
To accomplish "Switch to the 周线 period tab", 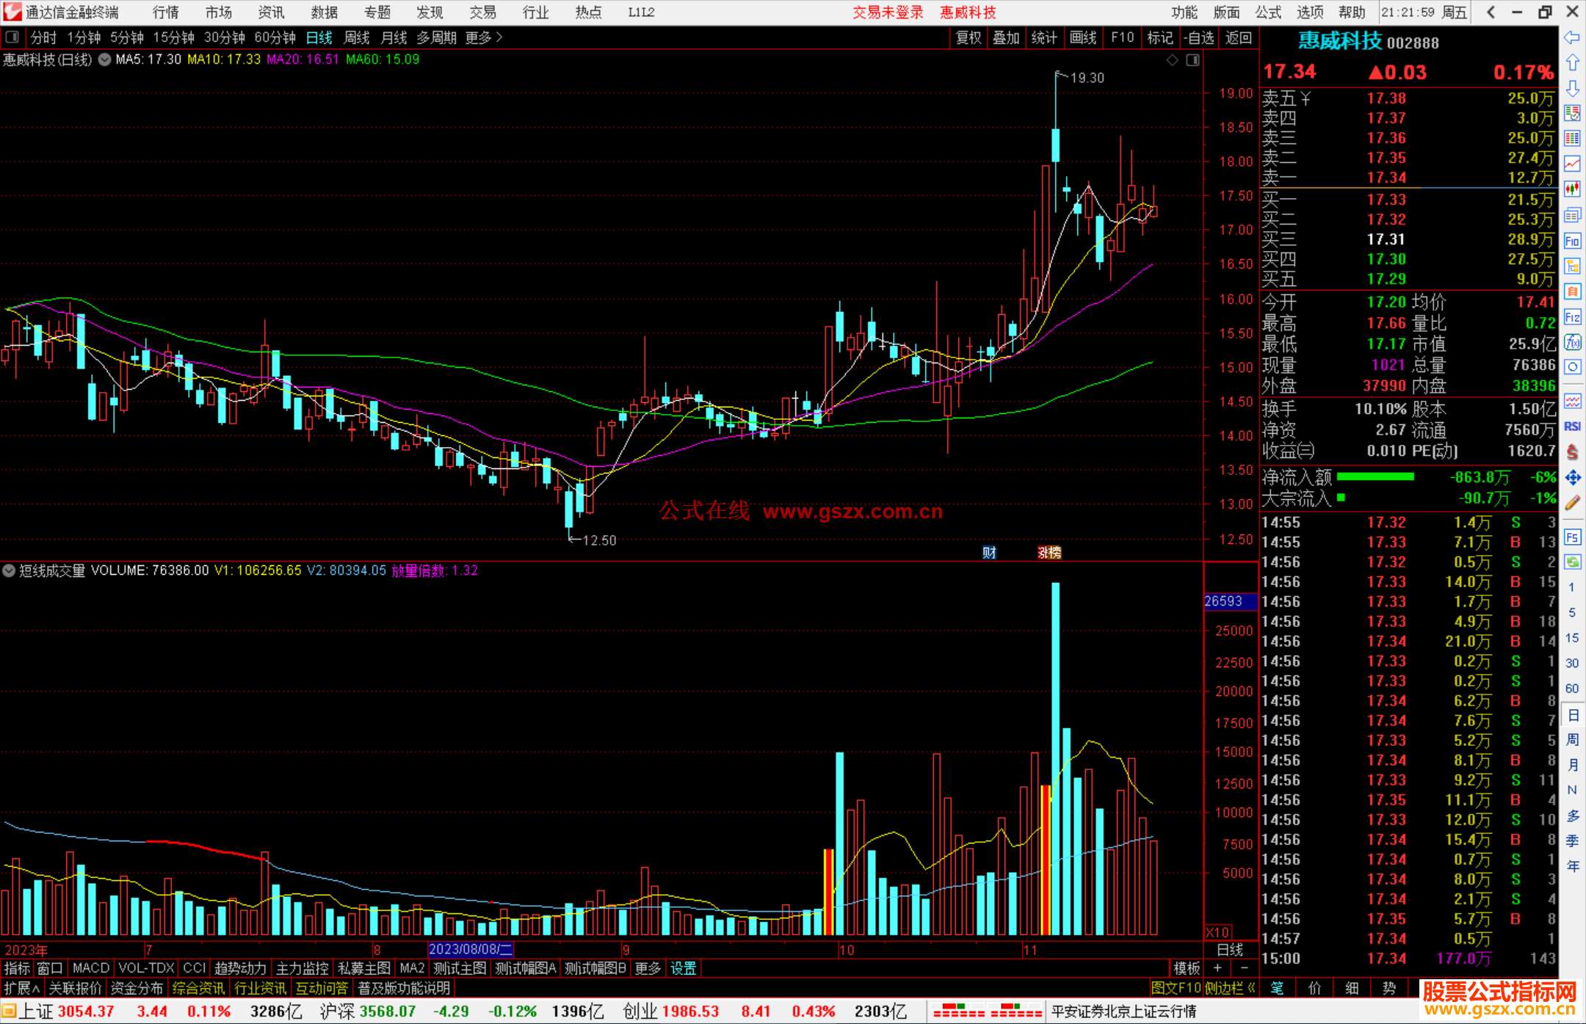I will click(357, 37).
